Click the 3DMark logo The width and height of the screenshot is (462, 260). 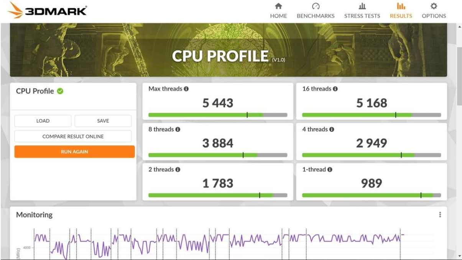47,10
